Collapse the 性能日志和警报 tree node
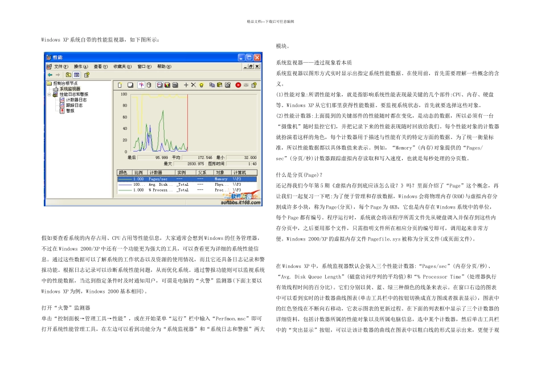Viewport: 541px width, 383px height. [x=49, y=94]
